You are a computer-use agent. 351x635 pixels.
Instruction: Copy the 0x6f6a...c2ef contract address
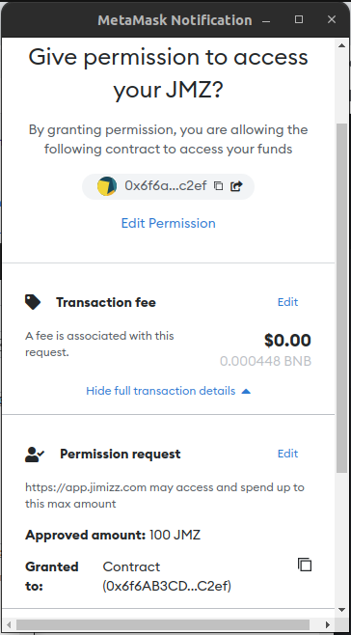(218, 186)
